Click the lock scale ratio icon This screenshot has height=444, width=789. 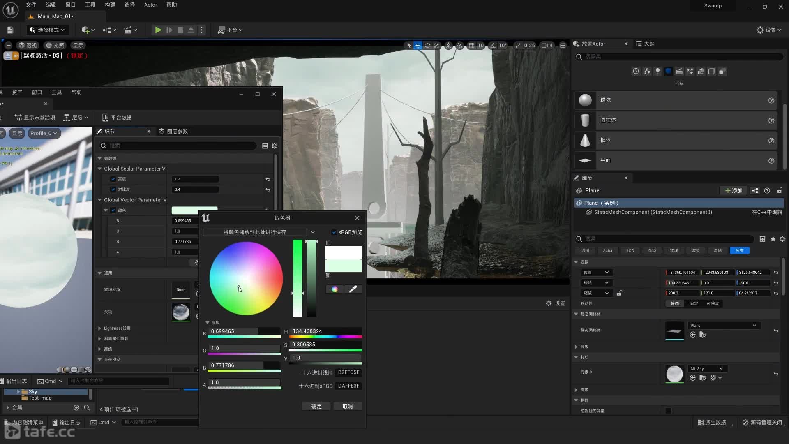point(619,293)
